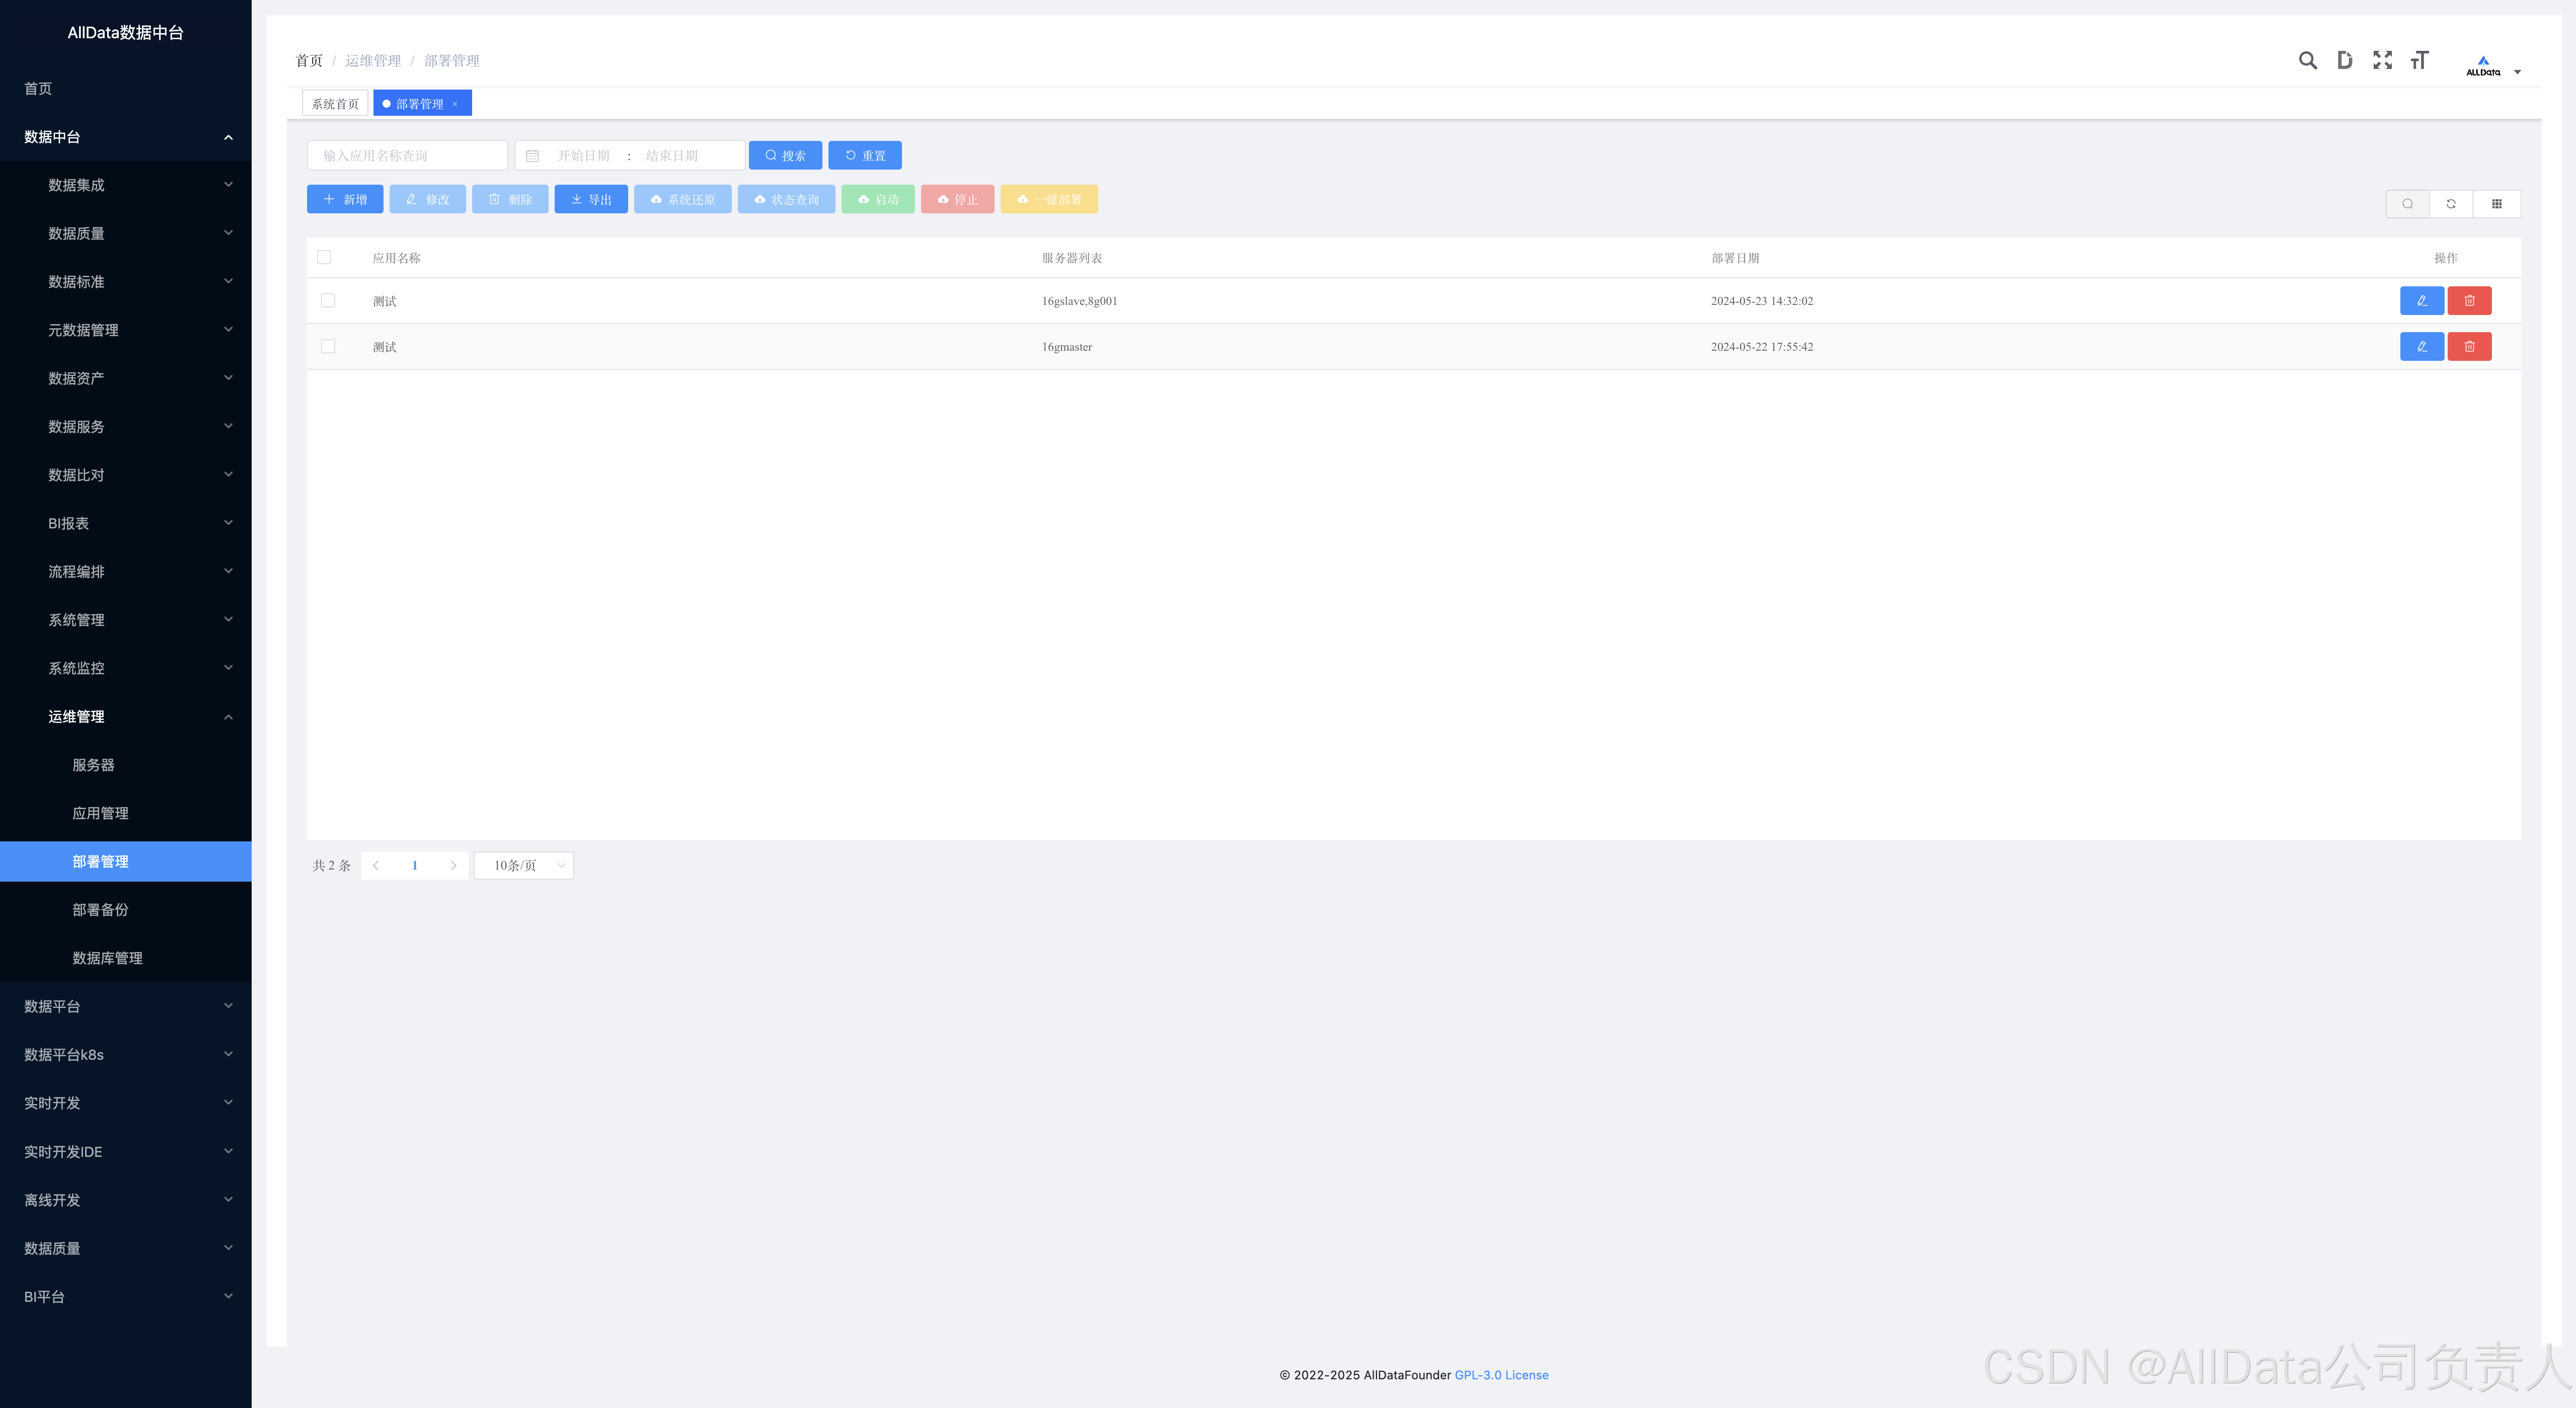This screenshot has height=1408, width=2576.
Task: Switch to the 系统首页 tab
Action: pyautogui.click(x=335, y=104)
